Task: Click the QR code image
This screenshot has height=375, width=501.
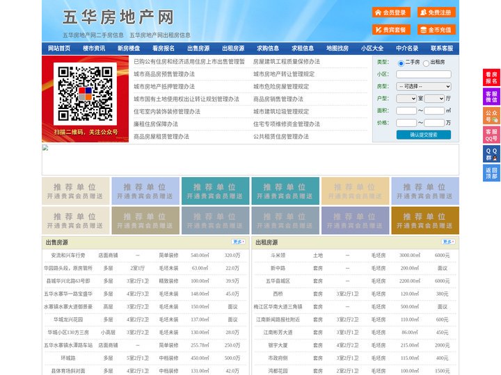Action: coord(85,94)
